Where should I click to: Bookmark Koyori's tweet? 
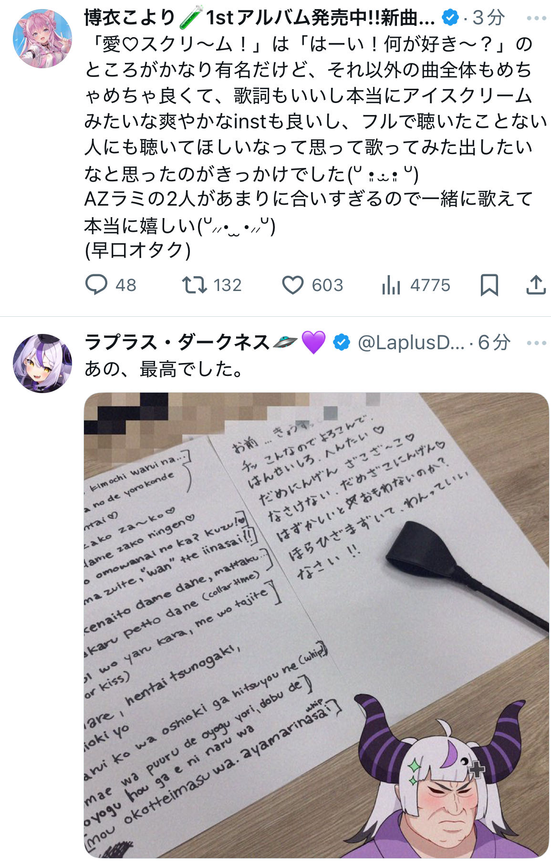[x=489, y=285]
